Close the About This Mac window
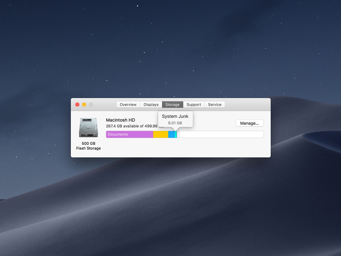 77,105
